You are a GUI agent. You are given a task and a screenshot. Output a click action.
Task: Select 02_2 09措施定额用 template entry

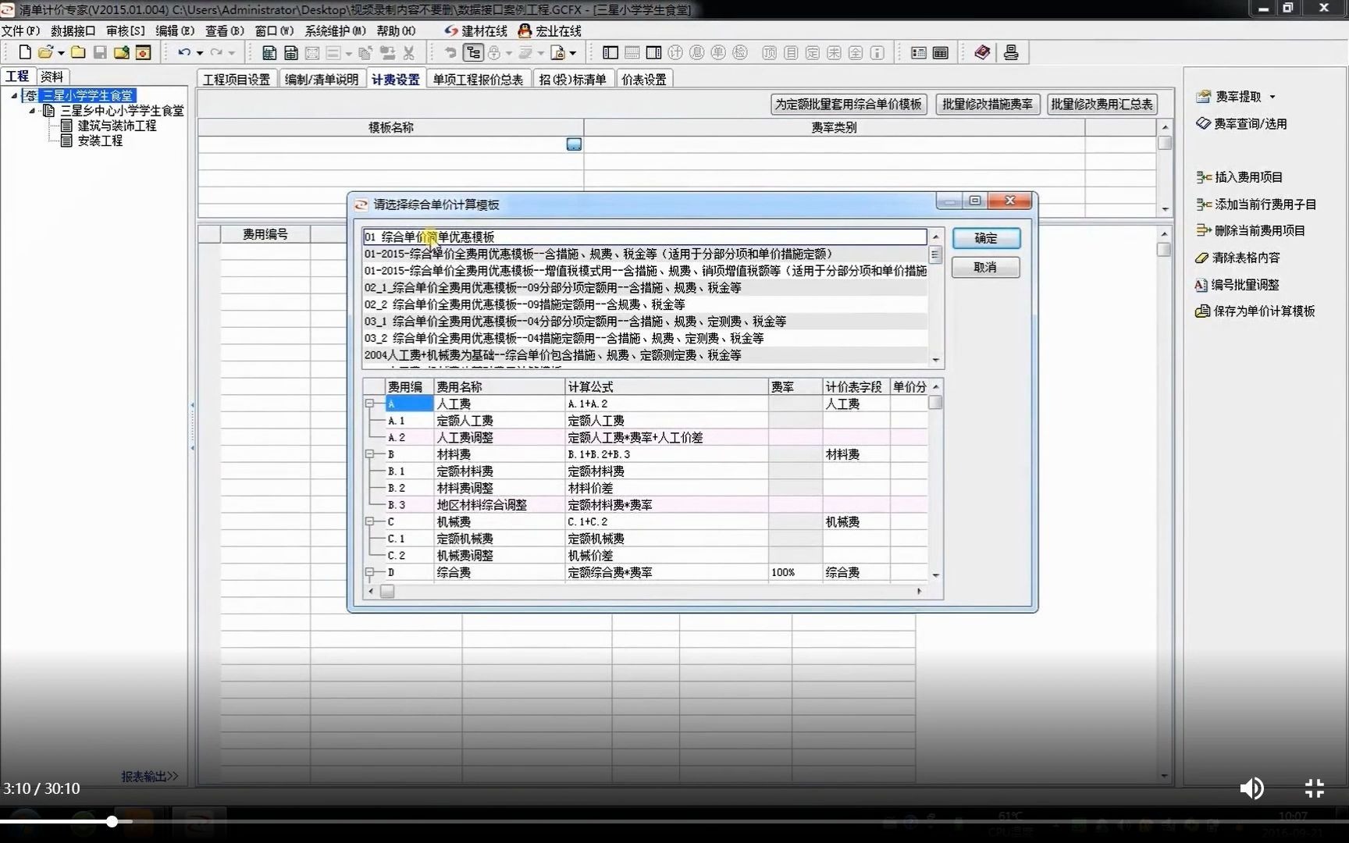pos(645,304)
